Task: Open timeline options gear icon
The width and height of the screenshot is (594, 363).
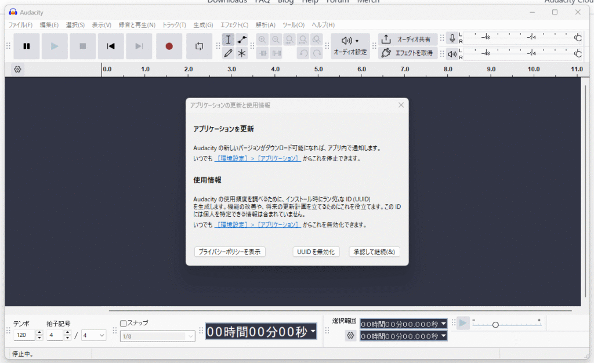Action: pyautogui.click(x=17, y=69)
